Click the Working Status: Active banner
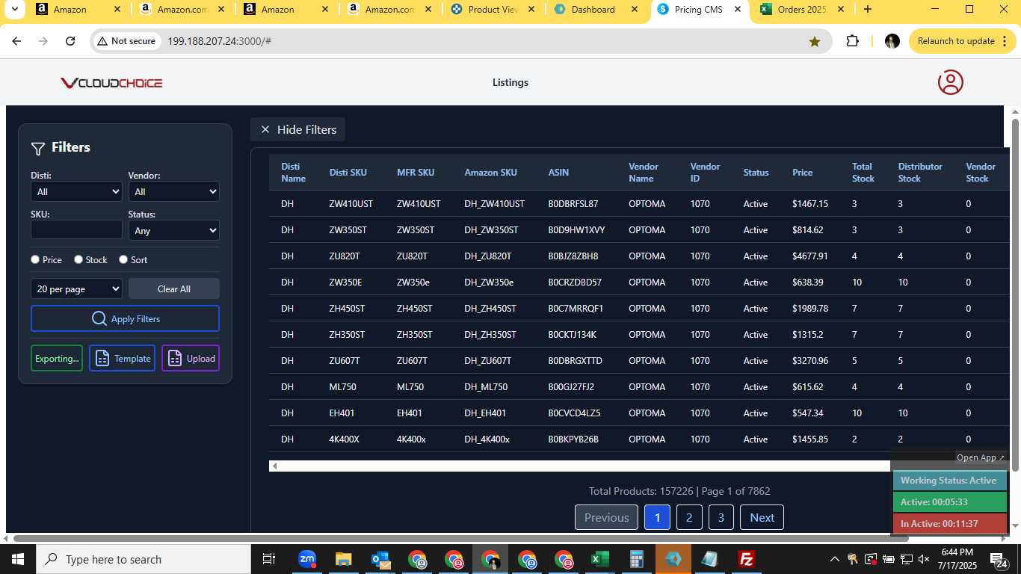This screenshot has height=574, width=1021. (x=949, y=481)
